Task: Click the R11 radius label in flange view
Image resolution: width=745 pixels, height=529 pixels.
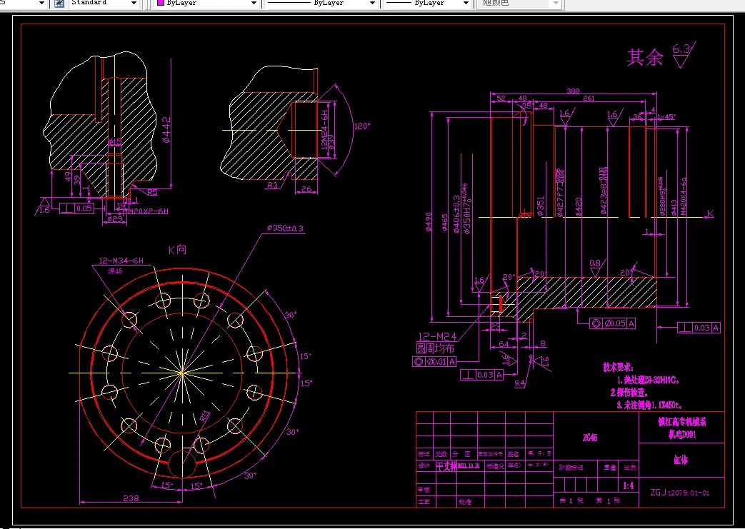Action: 205,417
